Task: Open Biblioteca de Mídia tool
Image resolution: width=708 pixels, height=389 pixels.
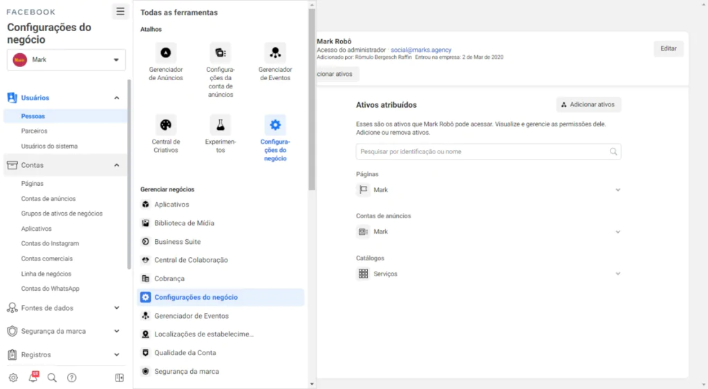Action: (x=221, y=223)
